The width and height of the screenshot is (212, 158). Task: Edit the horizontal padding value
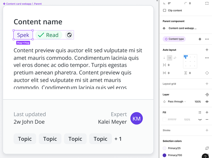point(169,73)
